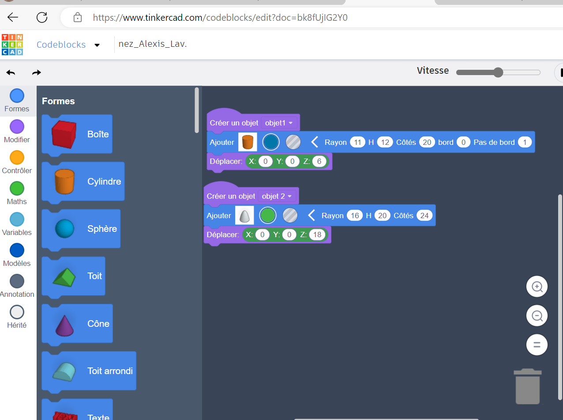
Task: Toggle hole mode on the paraboloid block
Action: [x=290, y=216]
